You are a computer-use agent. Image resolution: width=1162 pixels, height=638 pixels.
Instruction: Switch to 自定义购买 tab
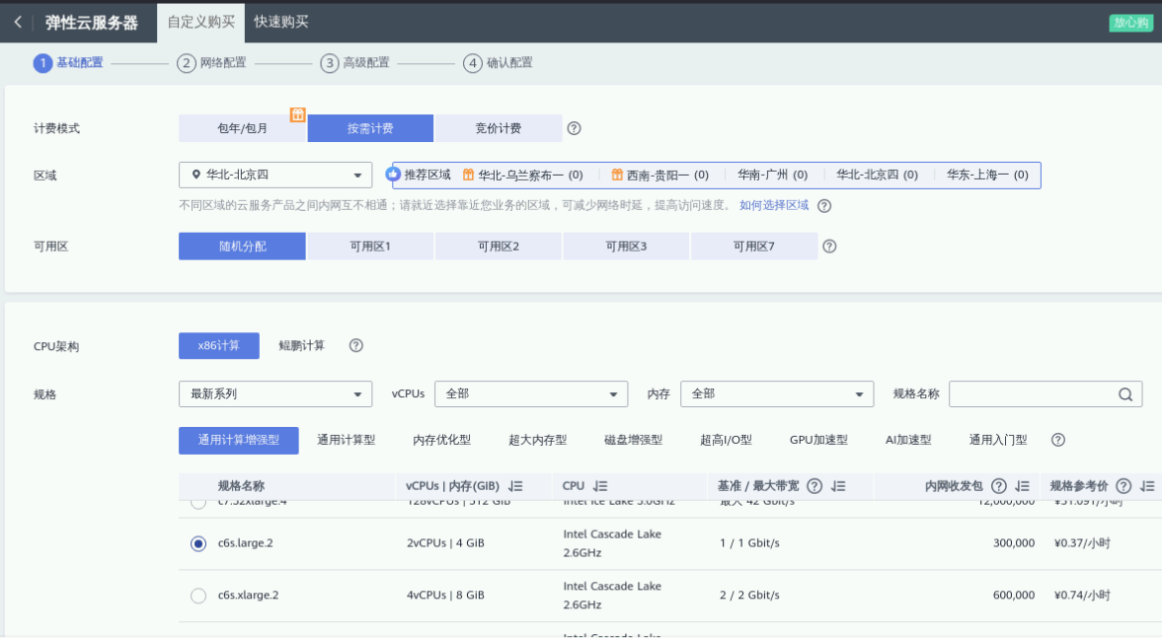tap(200, 23)
